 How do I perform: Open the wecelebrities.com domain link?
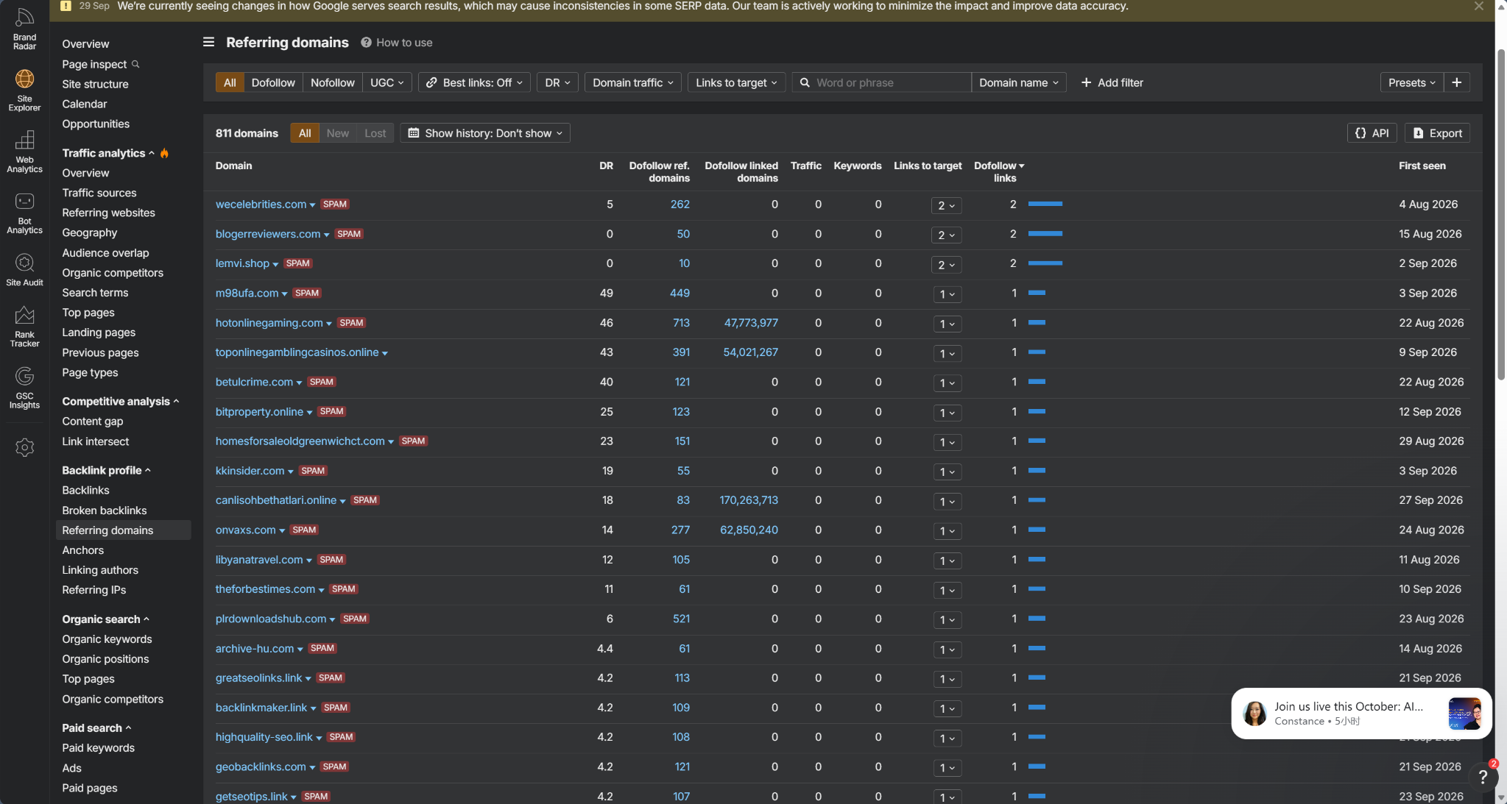[261, 204]
